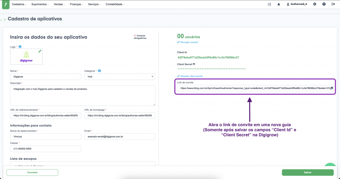This screenshot has width=340, height=179.
Task: Expand the Contabilidade menu
Action: pos(115,4)
